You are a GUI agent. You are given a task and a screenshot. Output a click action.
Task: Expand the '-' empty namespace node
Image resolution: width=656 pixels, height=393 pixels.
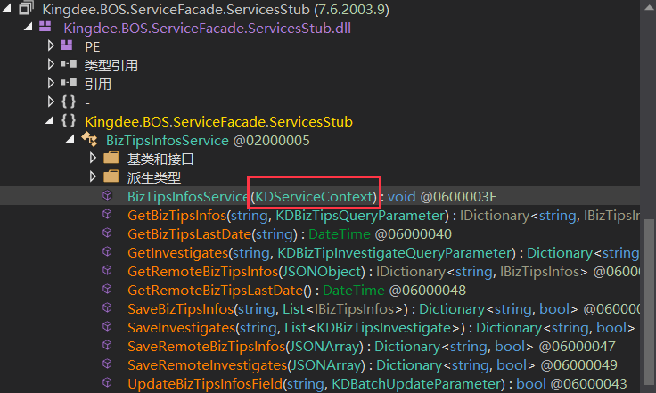(x=51, y=102)
